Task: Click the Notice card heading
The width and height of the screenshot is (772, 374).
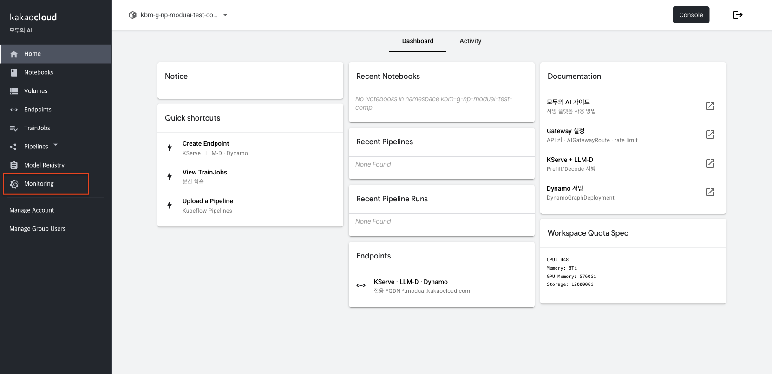Action: point(176,76)
